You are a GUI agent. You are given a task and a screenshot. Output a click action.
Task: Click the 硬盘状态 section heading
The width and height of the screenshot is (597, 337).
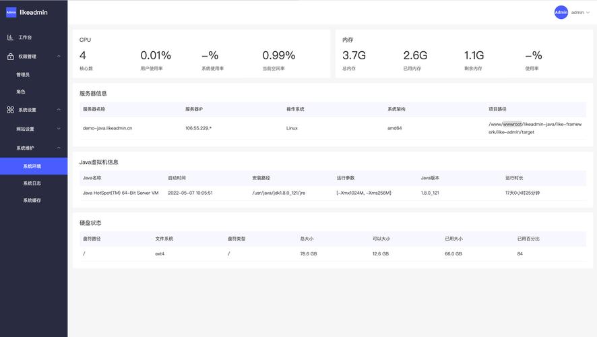90,223
